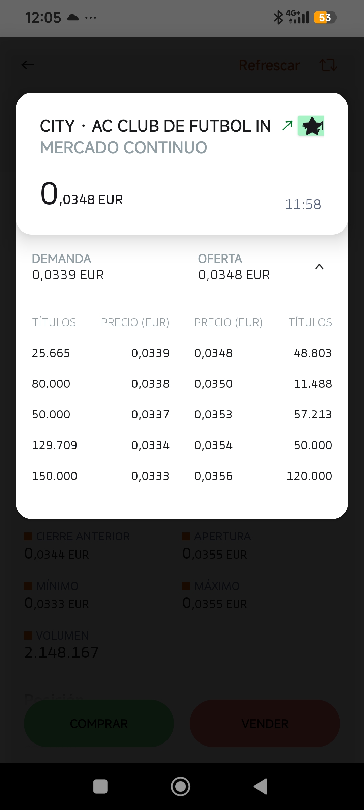This screenshot has height=810, width=364.
Task: Select ask row at price 0,0356
Action: point(263,476)
